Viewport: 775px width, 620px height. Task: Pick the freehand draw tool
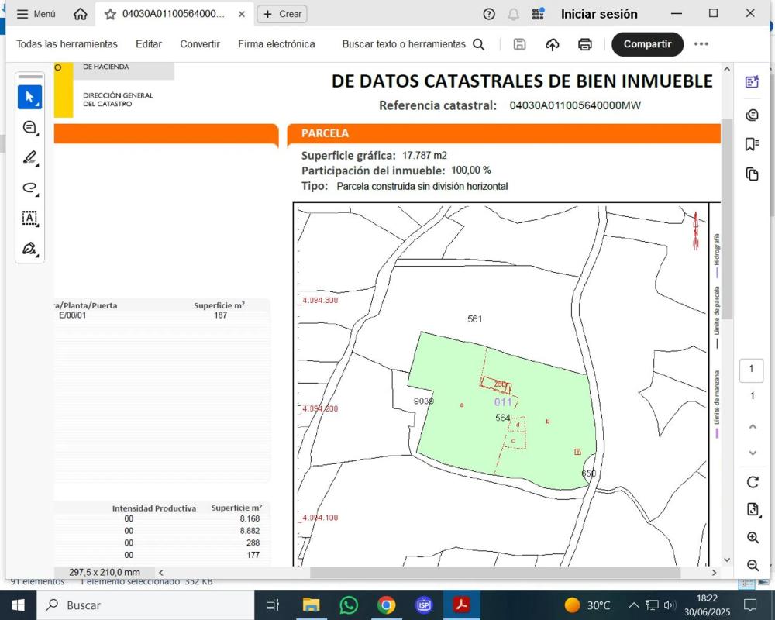tap(30, 188)
